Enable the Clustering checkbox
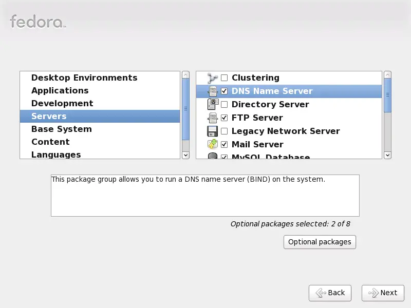This screenshot has height=308, width=411. pos(224,78)
